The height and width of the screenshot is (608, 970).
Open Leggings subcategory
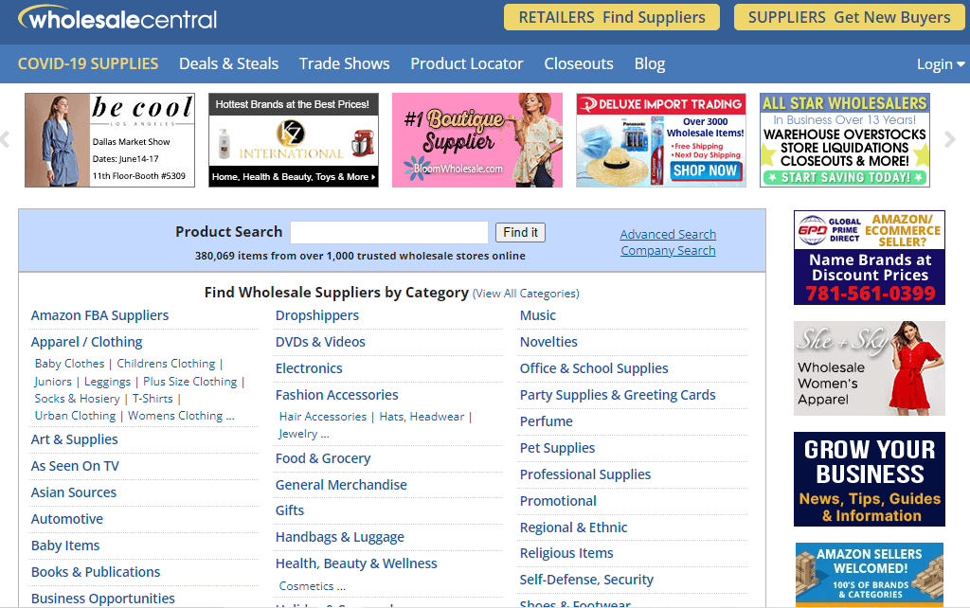(107, 382)
